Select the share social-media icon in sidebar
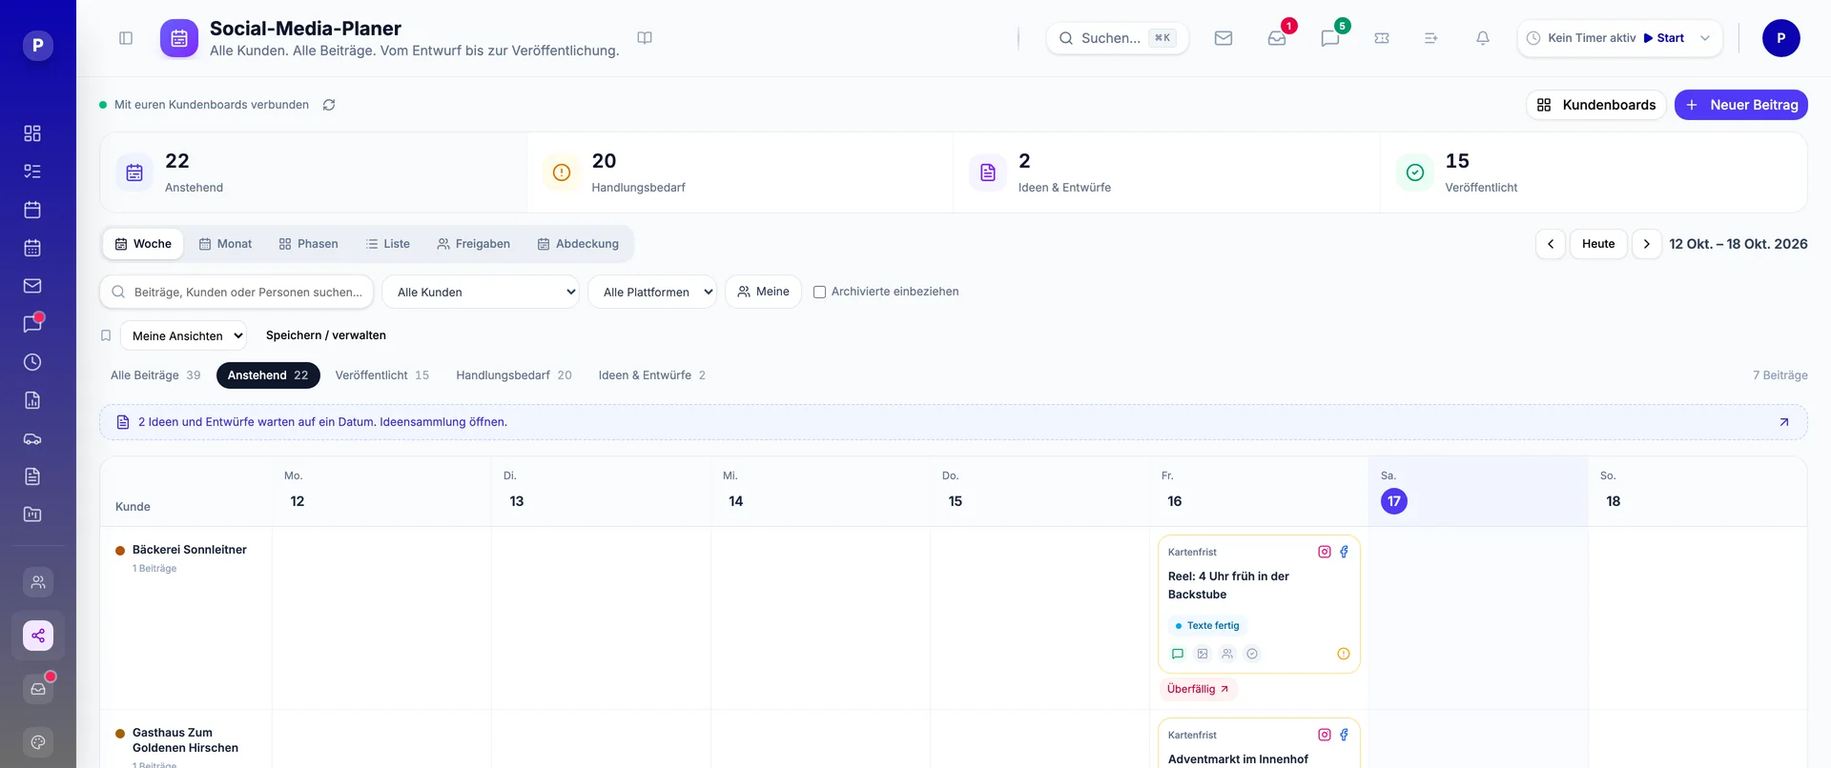Image resolution: width=1831 pixels, height=768 pixels. point(38,636)
